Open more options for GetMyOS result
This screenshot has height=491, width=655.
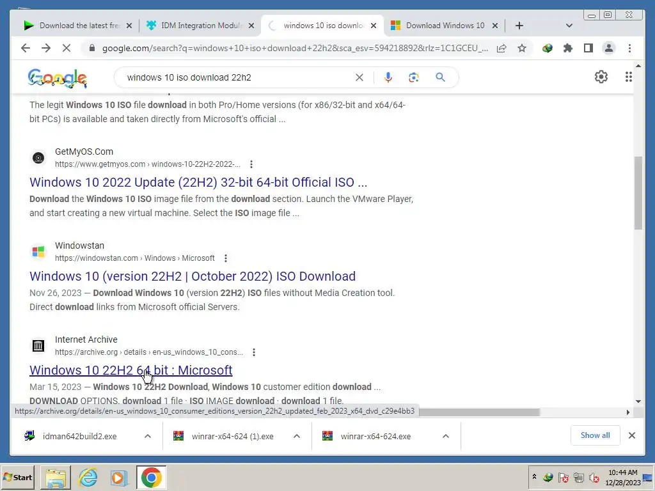[251, 164]
